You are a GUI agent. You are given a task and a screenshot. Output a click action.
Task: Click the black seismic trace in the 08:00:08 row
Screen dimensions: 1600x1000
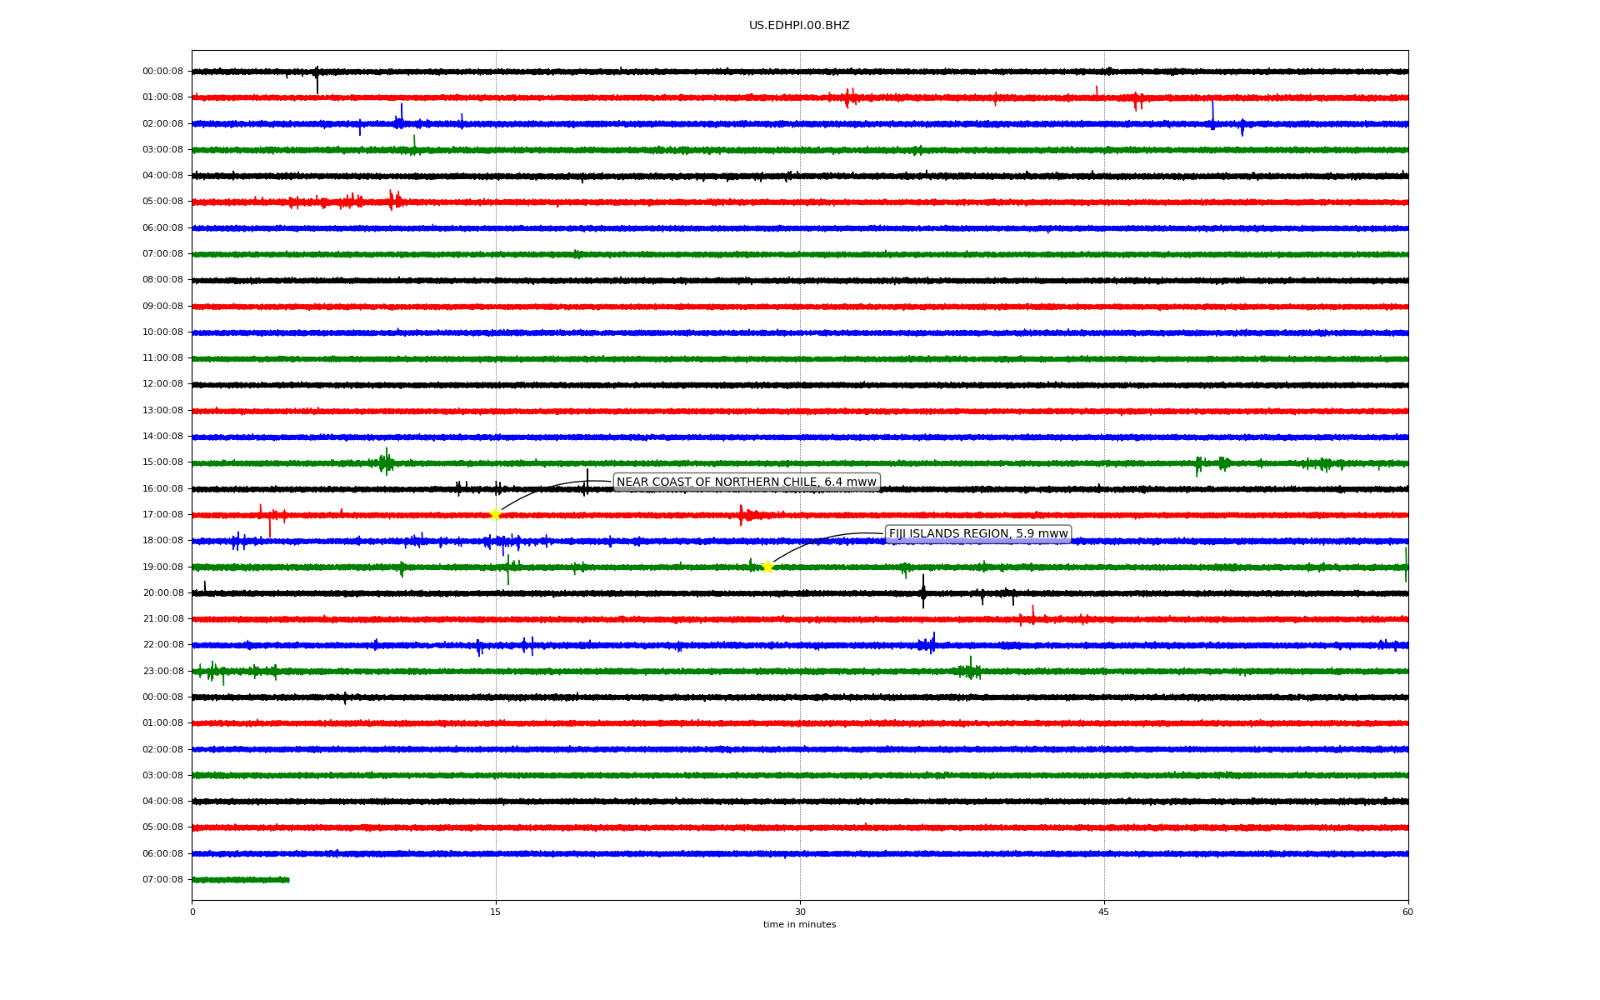pos(800,281)
